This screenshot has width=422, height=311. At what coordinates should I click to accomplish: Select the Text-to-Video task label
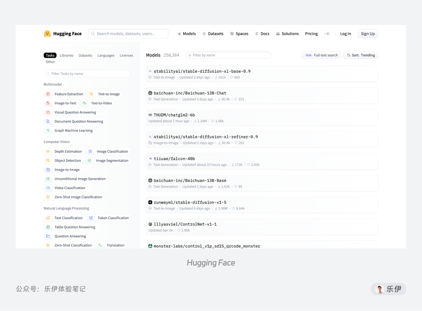[101, 103]
